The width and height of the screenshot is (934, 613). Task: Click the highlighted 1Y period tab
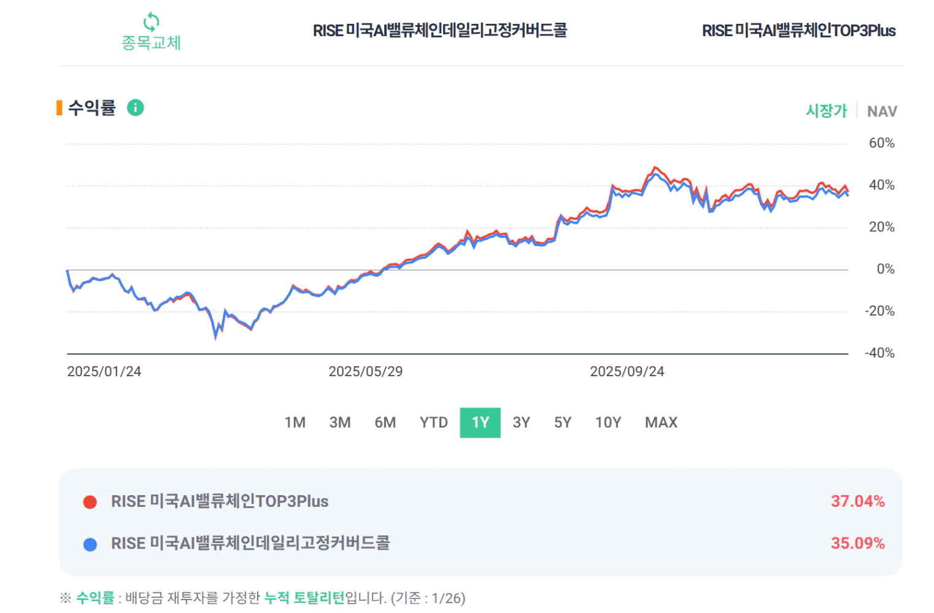point(480,423)
